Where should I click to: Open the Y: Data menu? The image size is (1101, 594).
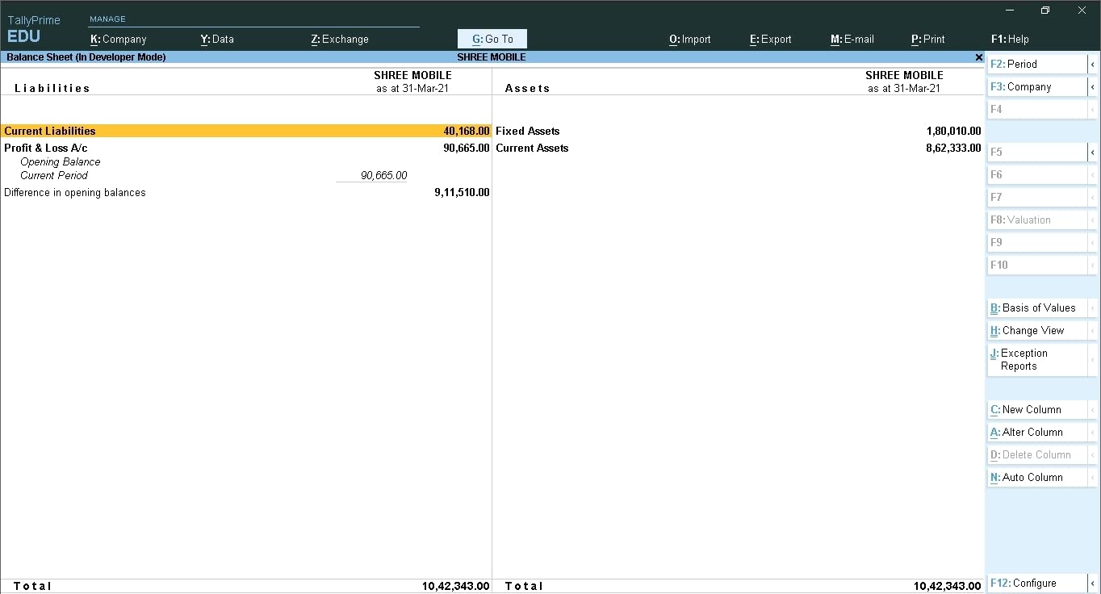point(217,39)
